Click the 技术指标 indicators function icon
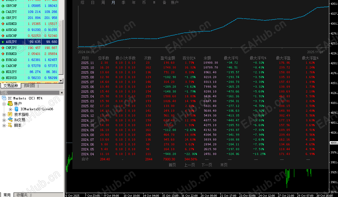 click(x=10, y=114)
